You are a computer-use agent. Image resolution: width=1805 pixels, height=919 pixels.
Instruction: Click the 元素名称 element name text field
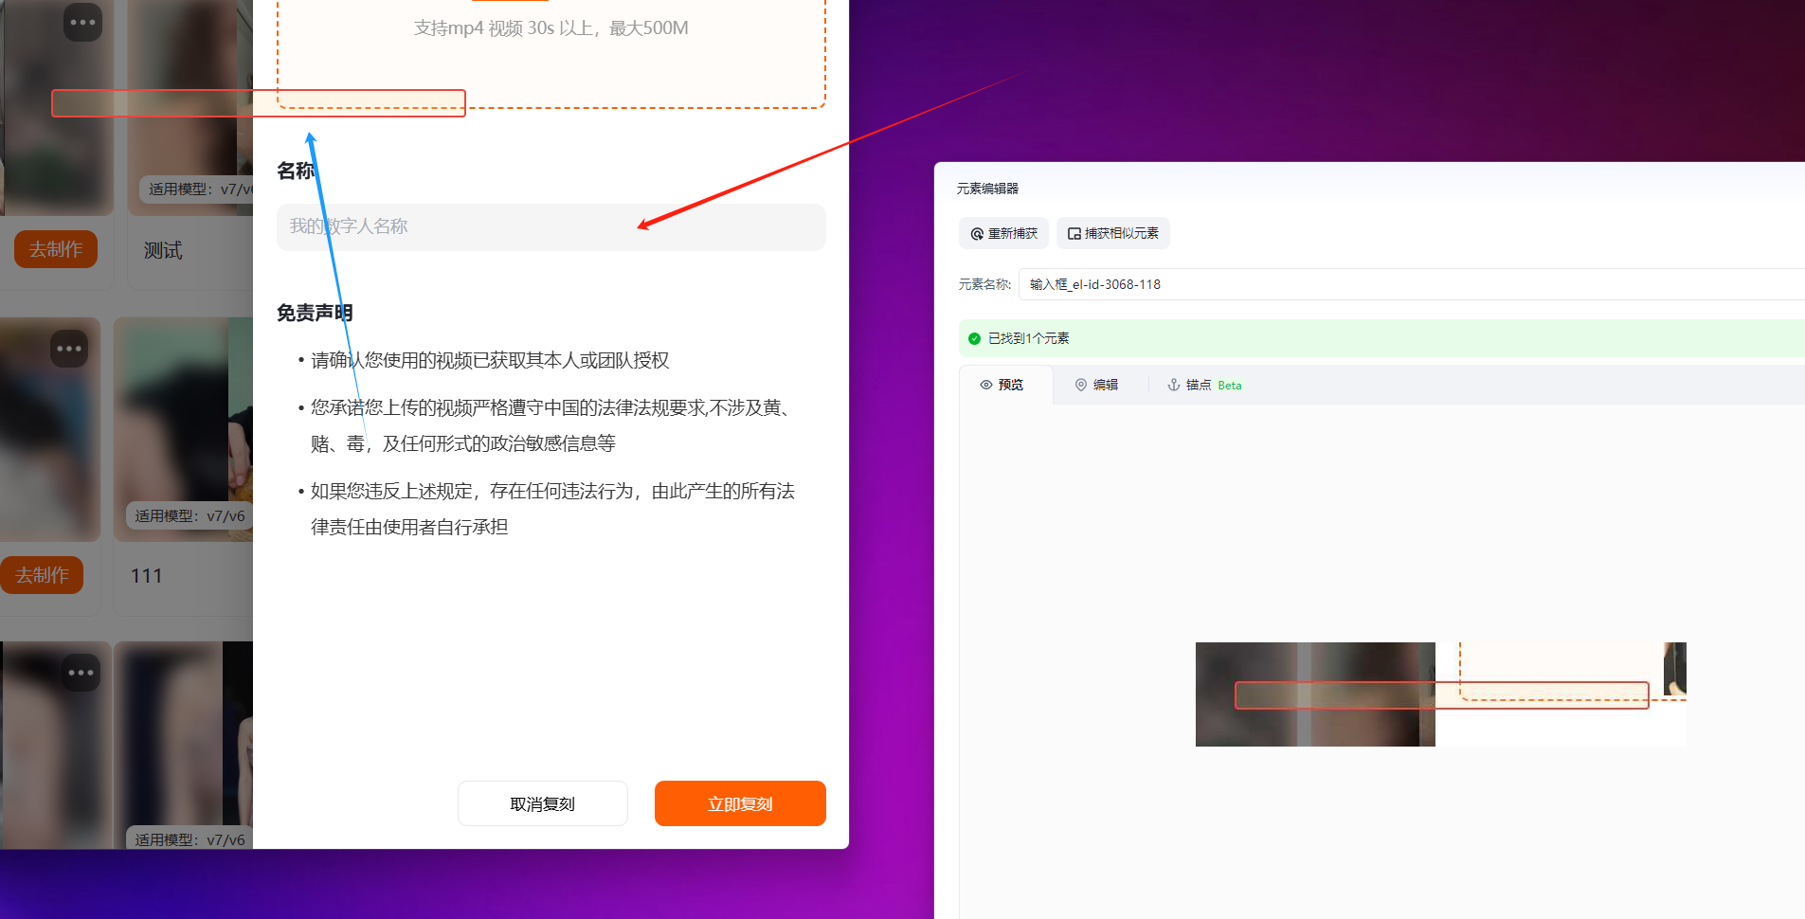(1412, 284)
